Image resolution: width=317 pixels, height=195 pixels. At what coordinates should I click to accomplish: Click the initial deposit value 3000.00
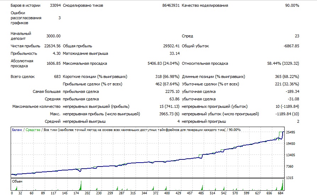(x=53, y=36)
